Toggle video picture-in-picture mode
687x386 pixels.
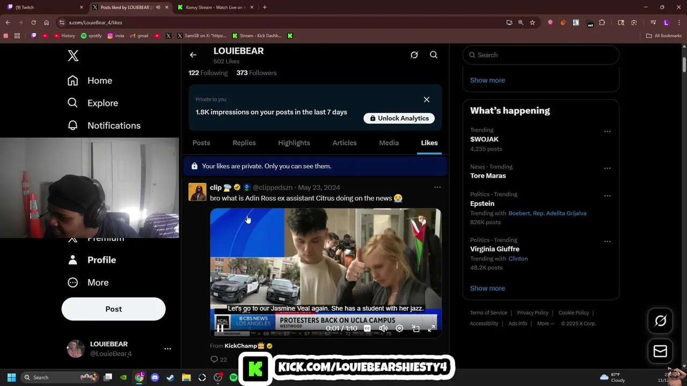pyautogui.click(x=415, y=329)
